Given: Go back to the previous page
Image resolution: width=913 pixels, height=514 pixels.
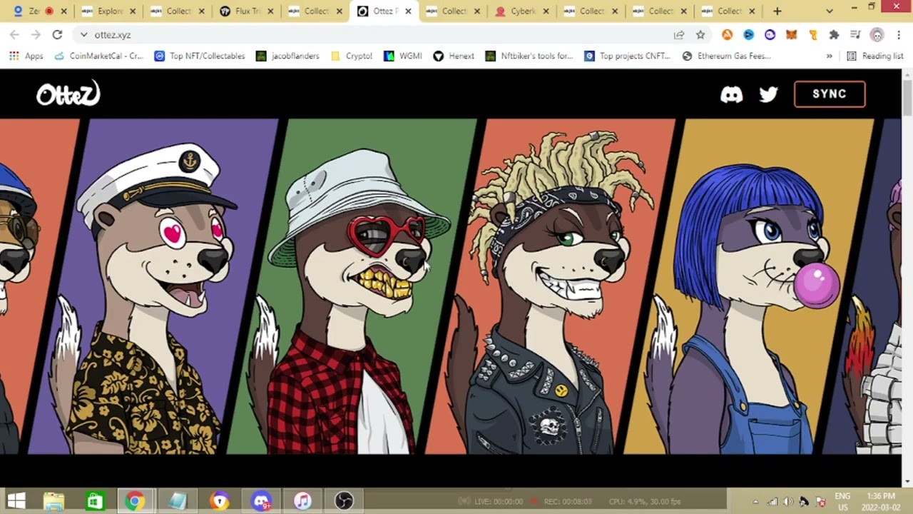Looking at the screenshot, I should (15, 34).
